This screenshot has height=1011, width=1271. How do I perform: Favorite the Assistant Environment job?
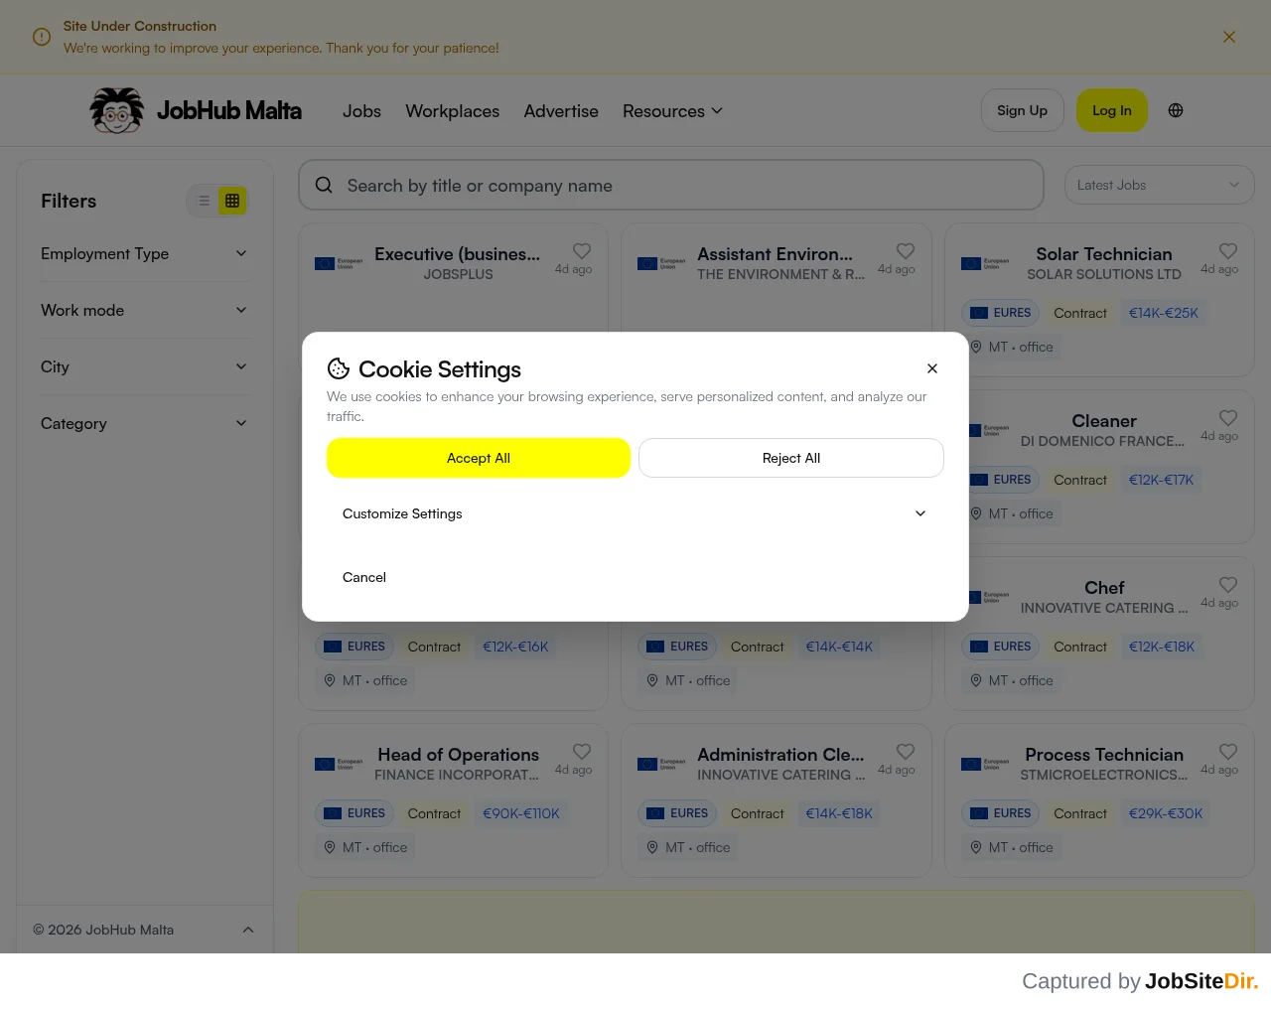click(x=906, y=251)
